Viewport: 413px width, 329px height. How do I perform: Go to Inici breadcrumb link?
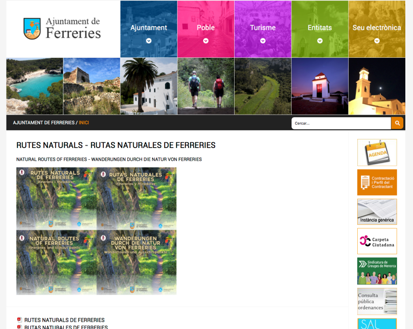84,122
